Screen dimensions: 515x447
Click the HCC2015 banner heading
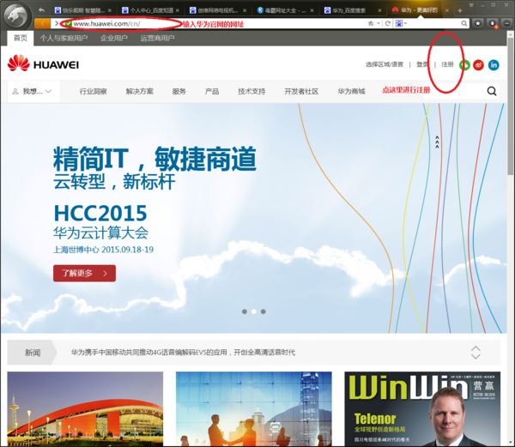tap(100, 214)
